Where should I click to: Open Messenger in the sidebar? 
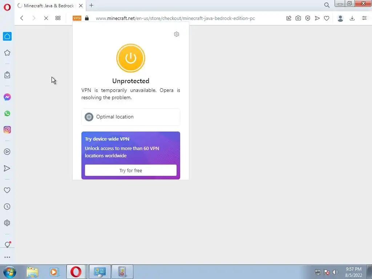pos(7,97)
